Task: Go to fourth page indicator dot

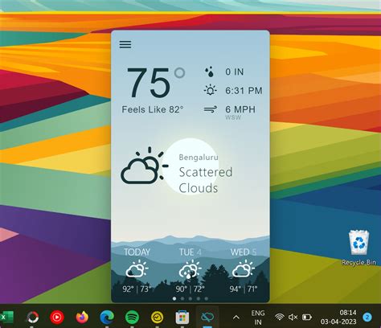Action: tap(199, 298)
